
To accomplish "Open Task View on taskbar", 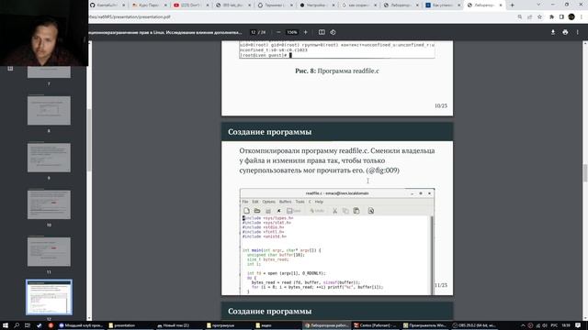I will (x=28, y=325).
